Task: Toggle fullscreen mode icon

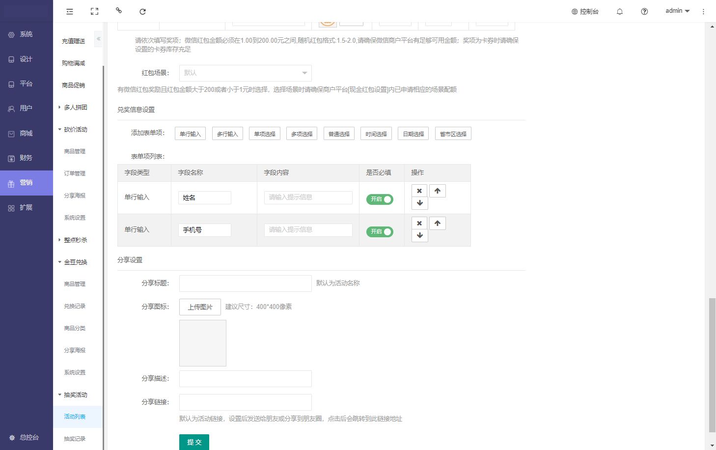Action: click(x=94, y=11)
